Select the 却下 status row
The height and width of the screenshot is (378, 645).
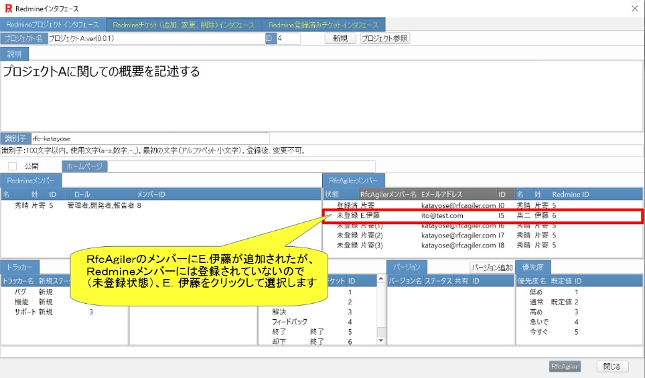click(x=317, y=341)
